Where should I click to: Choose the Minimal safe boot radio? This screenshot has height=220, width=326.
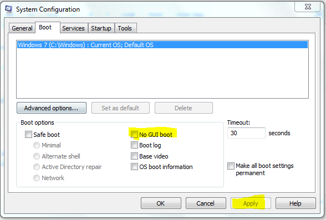[x=37, y=145]
